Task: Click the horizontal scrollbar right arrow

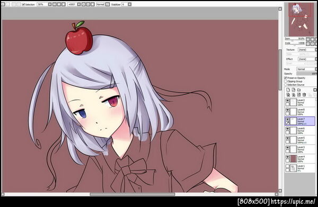Action: [277, 194]
